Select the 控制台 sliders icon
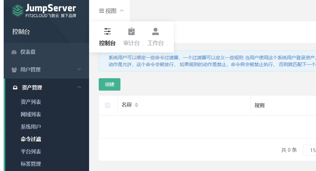The width and height of the screenshot is (316, 171). tap(107, 31)
